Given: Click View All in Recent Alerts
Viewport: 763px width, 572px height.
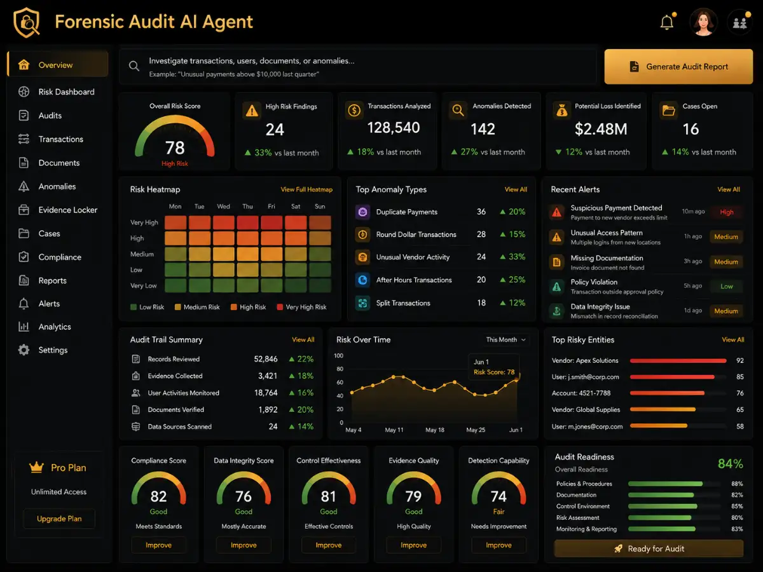Looking at the screenshot, I should pyautogui.click(x=729, y=189).
